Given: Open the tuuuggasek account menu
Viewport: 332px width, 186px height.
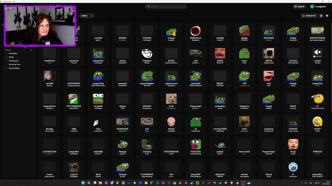Looking at the screenshot, I should [318, 6].
